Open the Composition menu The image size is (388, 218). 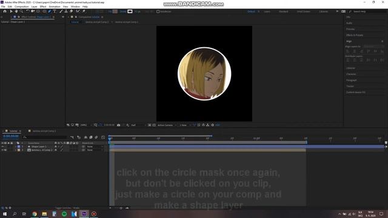(x=22, y=7)
